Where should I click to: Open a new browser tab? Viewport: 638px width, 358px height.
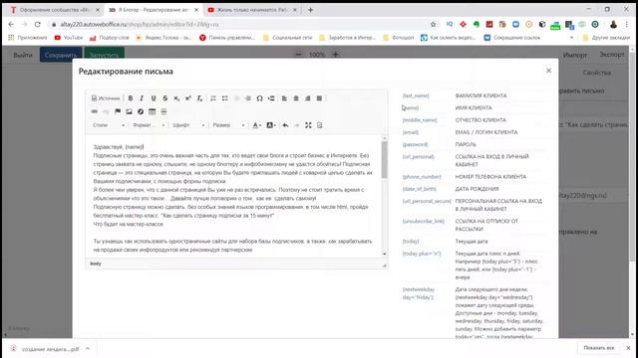pos(310,10)
